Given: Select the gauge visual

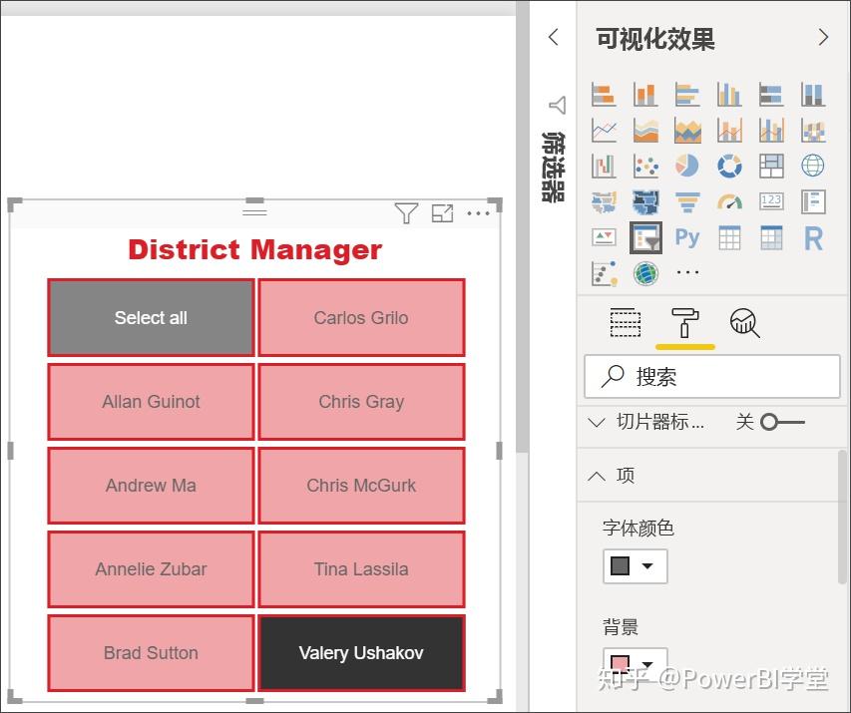Looking at the screenshot, I should tap(729, 201).
